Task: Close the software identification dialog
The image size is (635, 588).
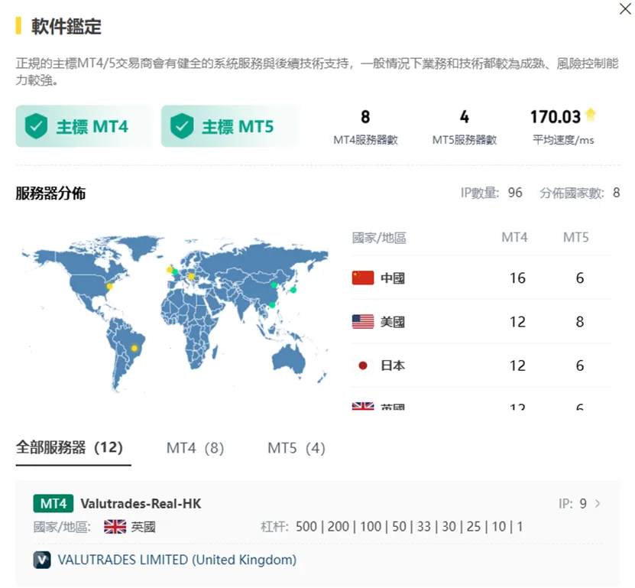Action: [625, 8]
